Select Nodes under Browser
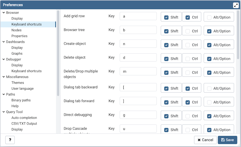This screenshot has height=147, width=241. tap(17, 30)
